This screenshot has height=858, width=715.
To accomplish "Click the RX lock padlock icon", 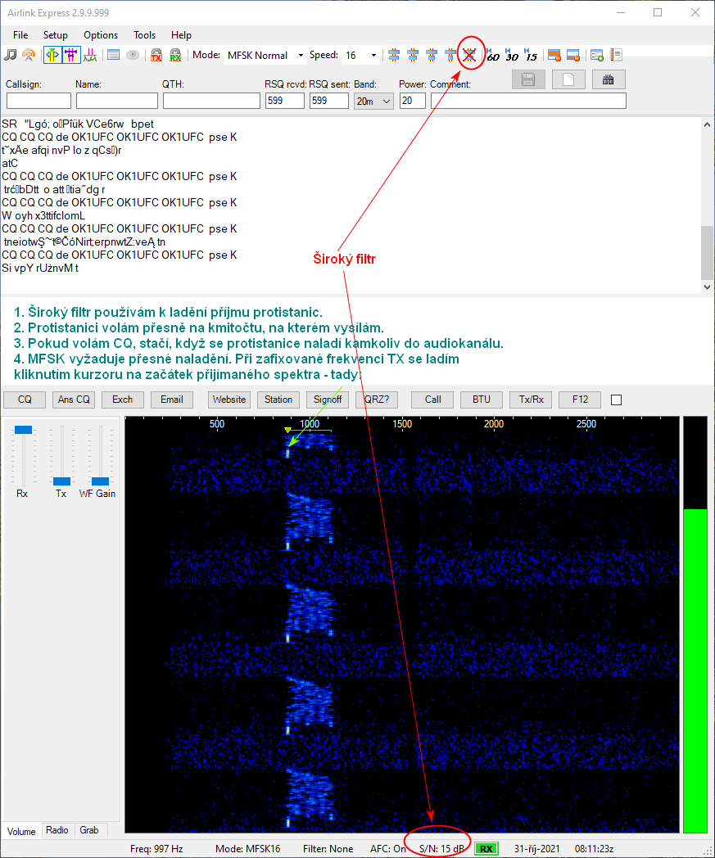I will coord(175,55).
